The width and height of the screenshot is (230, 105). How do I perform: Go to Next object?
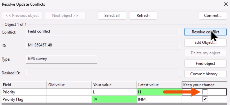tap(65, 16)
